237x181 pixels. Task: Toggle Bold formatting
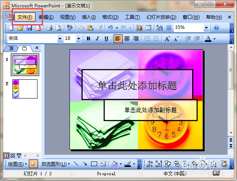click(88, 39)
